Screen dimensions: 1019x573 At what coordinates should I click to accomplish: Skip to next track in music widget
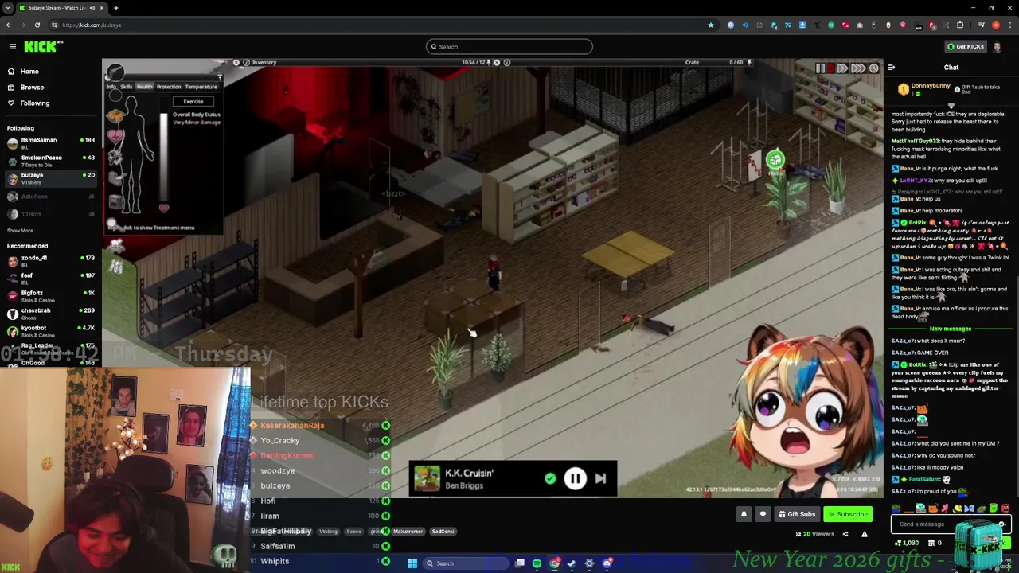tap(601, 478)
